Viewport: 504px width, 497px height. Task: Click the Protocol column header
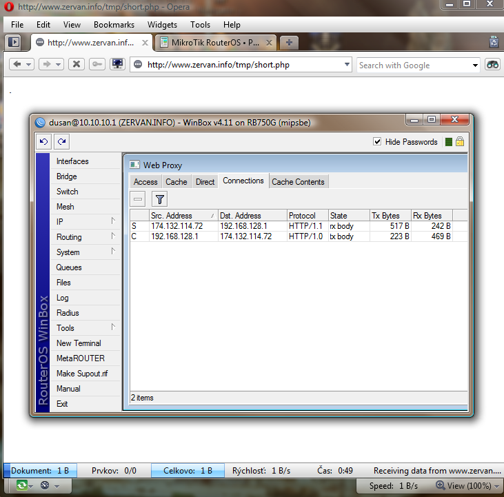pos(308,216)
